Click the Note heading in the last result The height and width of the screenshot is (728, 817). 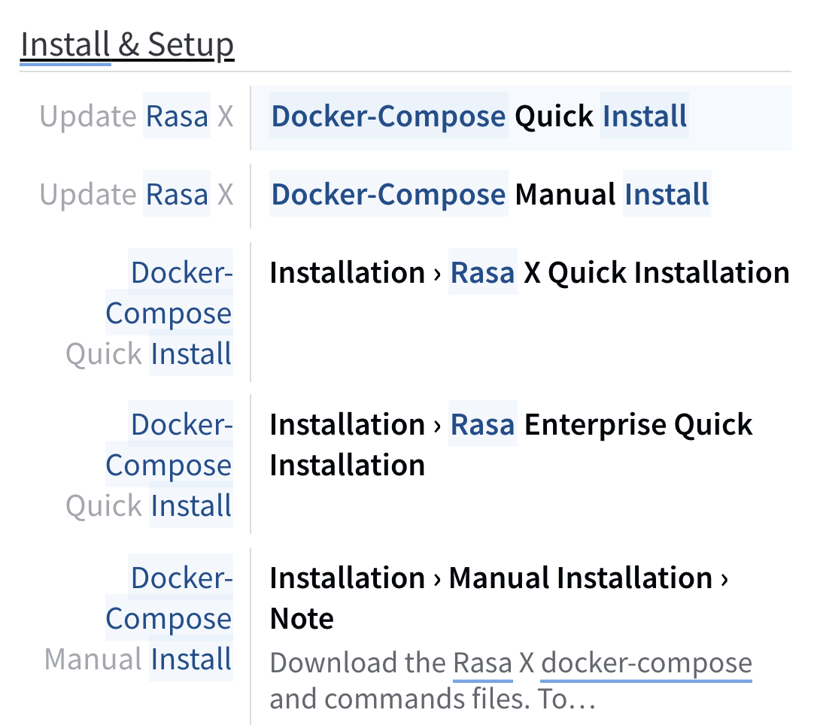coord(301,618)
